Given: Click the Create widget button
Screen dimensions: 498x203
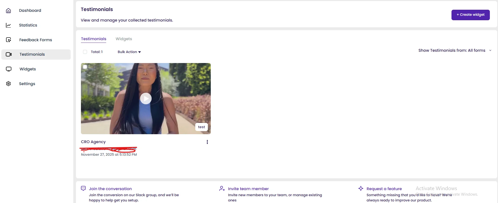Looking at the screenshot, I should [470, 15].
